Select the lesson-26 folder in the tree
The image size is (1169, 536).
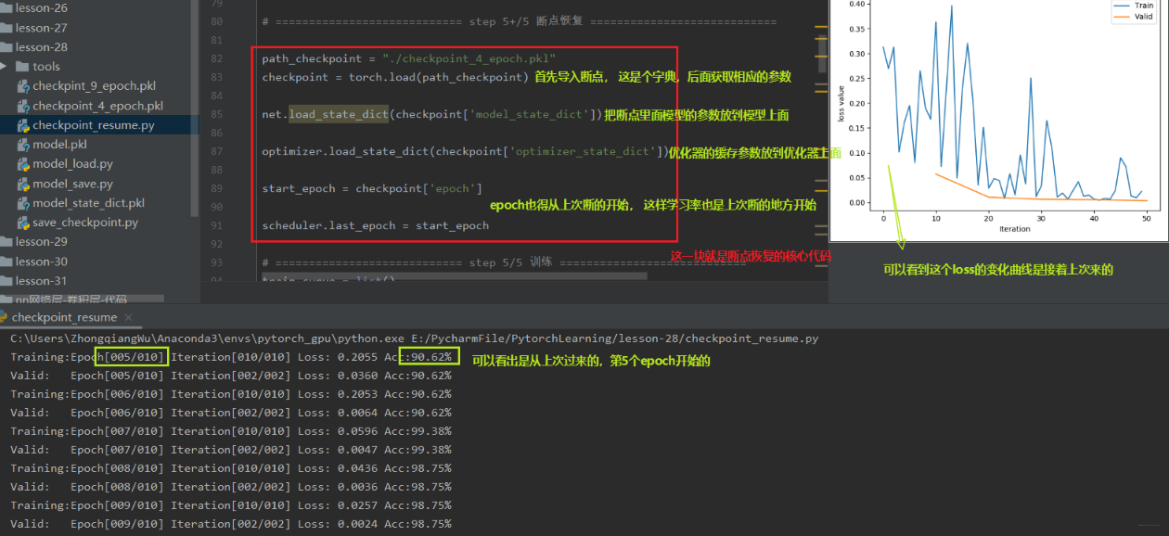pyautogui.click(x=41, y=7)
